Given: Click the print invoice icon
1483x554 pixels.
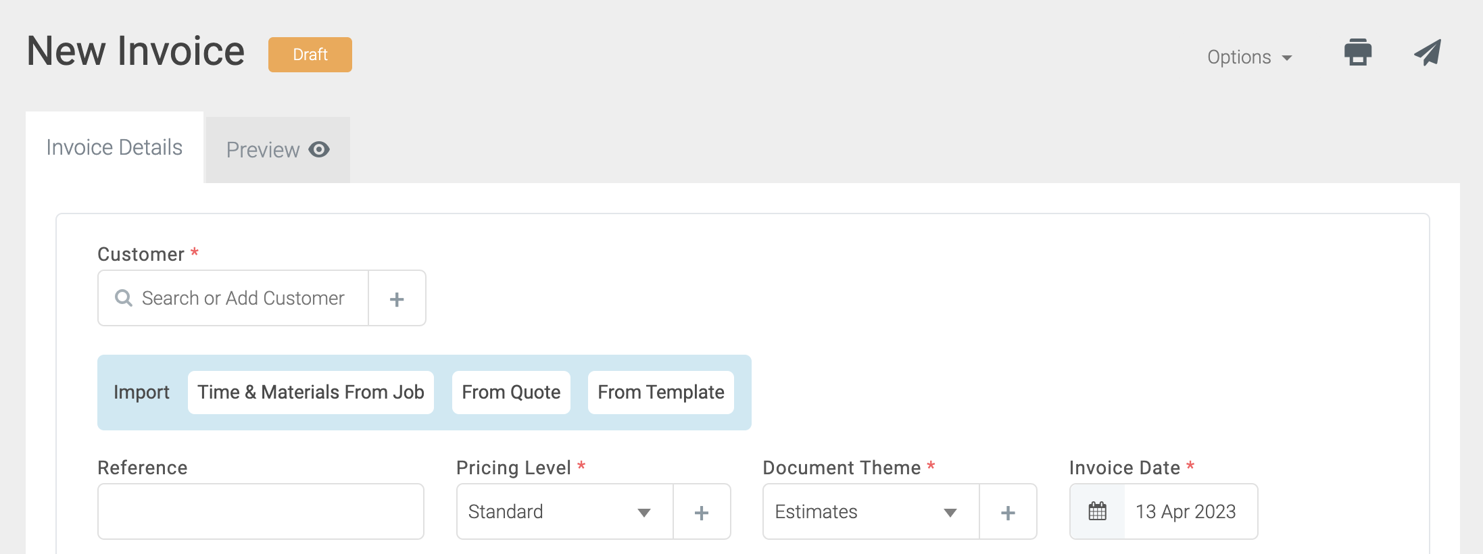Looking at the screenshot, I should click(x=1357, y=53).
